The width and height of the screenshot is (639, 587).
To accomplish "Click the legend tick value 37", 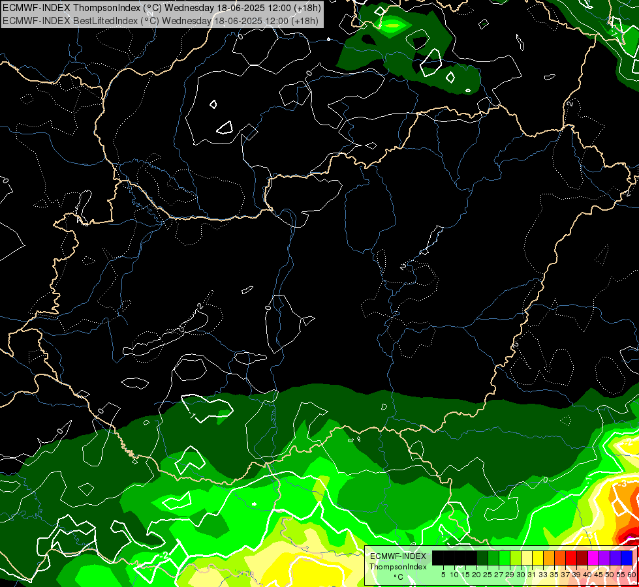I will click(x=565, y=575).
